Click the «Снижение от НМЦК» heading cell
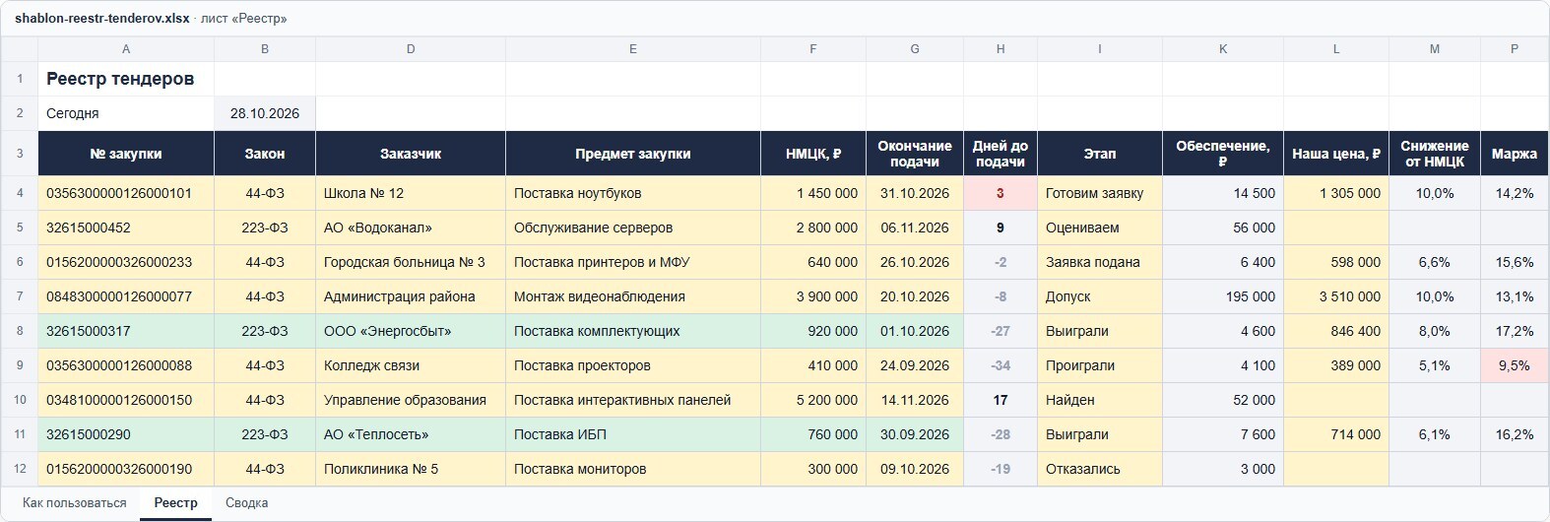The image size is (1550, 522). (x=1435, y=154)
